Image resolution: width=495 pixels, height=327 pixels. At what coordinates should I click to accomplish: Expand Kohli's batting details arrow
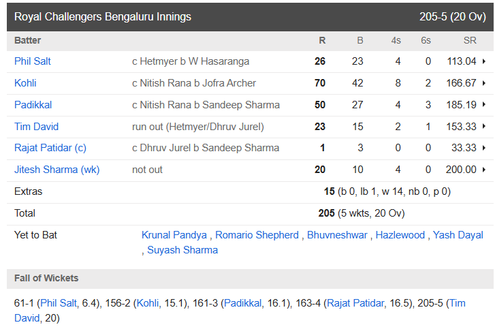(483, 83)
